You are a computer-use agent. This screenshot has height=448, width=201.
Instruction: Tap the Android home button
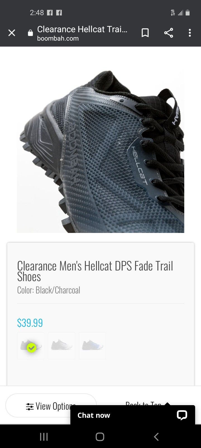pos(100,437)
